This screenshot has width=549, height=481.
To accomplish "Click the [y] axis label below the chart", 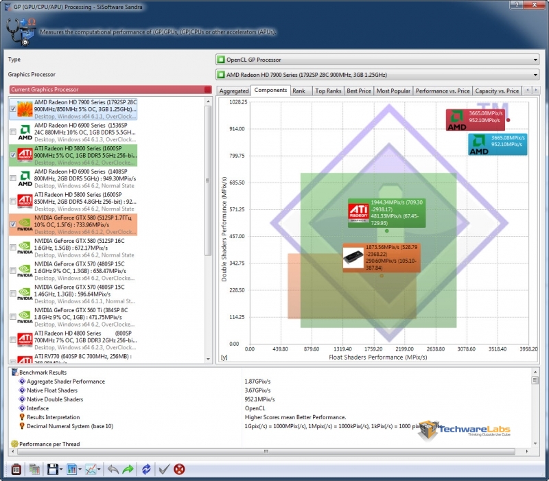I will pyautogui.click(x=224, y=357).
